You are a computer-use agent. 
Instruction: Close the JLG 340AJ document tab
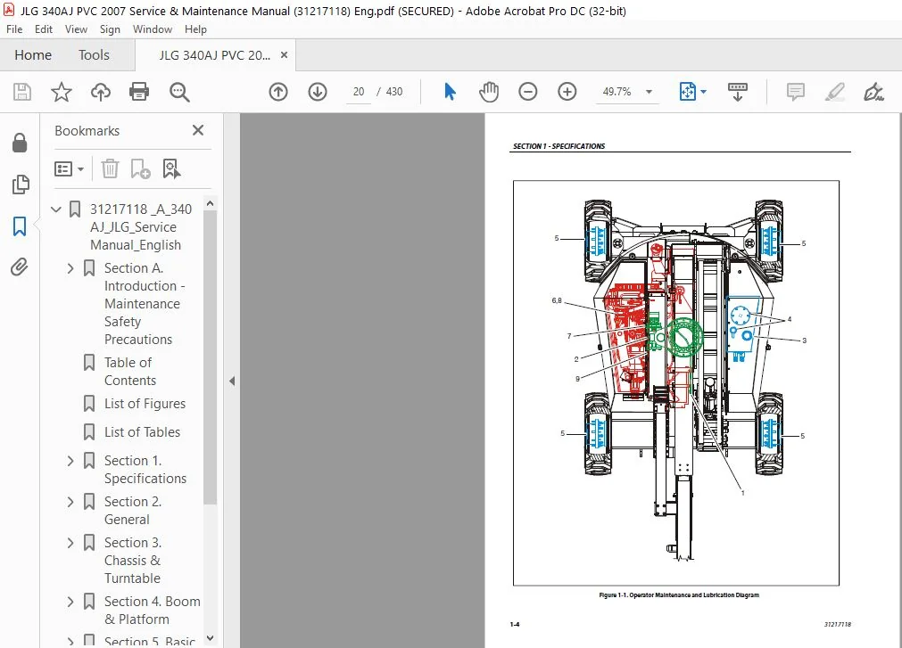point(285,55)
